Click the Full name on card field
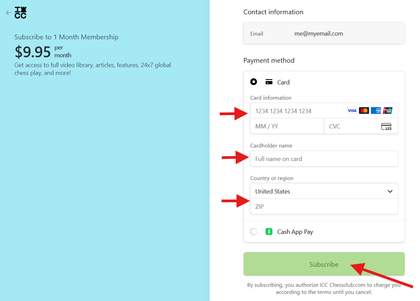The width and height of the screenshot is (420, 301). point(324,159)
